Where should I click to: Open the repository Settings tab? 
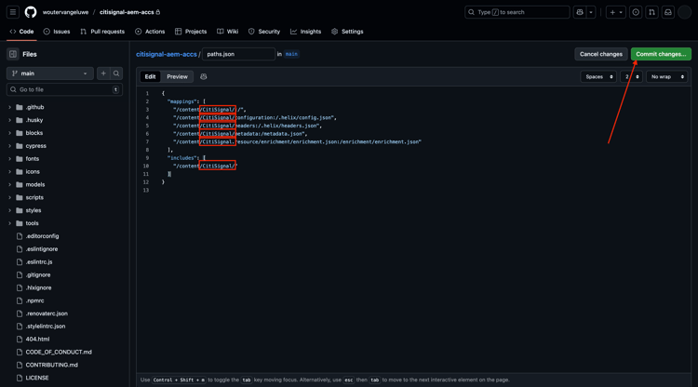click(x=347, y=32)
